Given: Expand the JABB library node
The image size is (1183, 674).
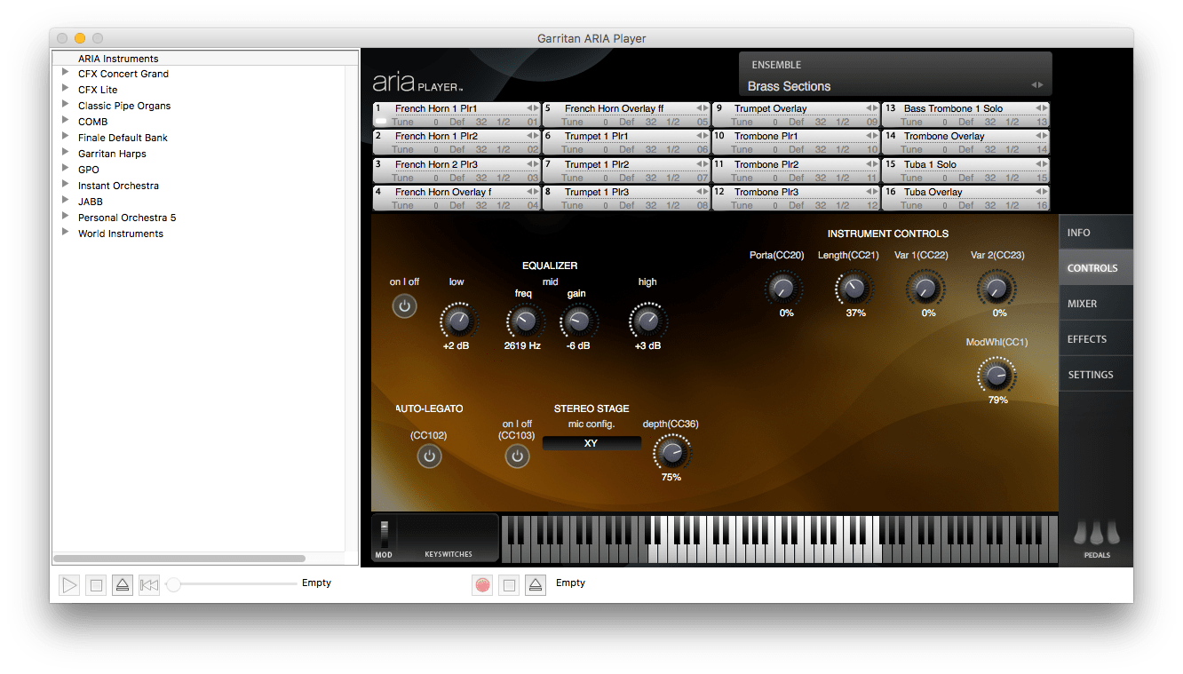Looking at the screenshot, I should coord(66,202).
